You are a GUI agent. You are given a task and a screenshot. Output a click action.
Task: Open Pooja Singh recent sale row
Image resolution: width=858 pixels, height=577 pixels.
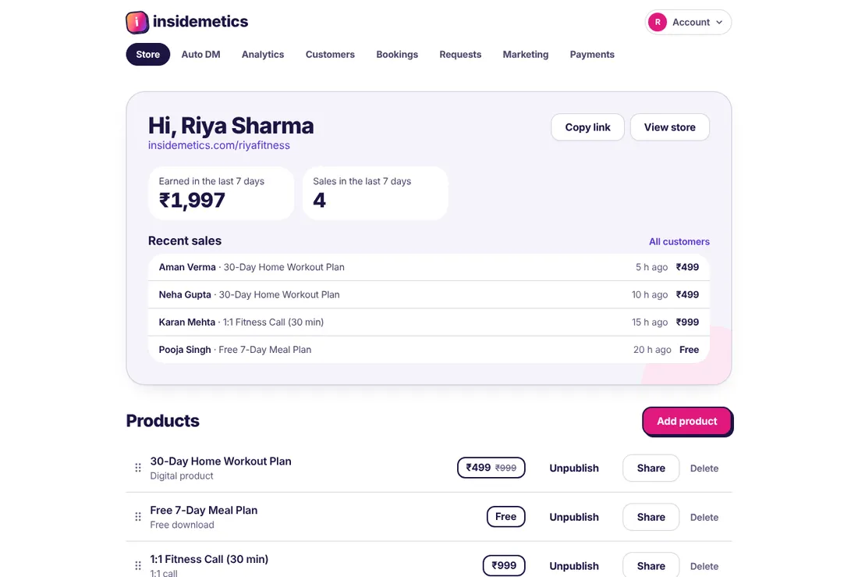pos(428,349)
